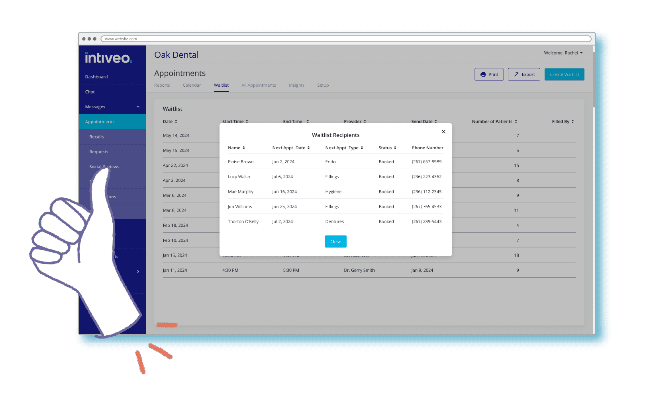Click the Export button
This screenshot has height=403, width=645.
click(x=524, y=74)
